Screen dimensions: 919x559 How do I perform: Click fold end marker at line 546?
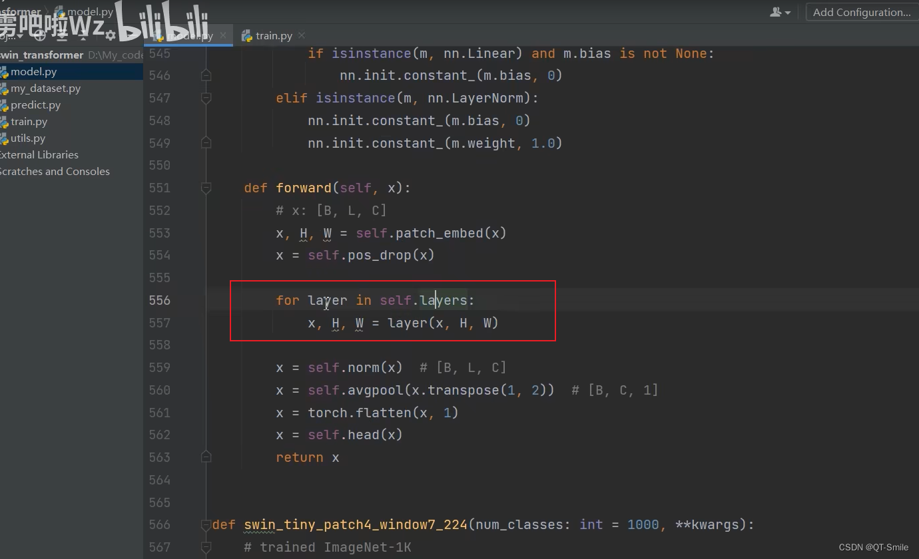tap(206, 76)
